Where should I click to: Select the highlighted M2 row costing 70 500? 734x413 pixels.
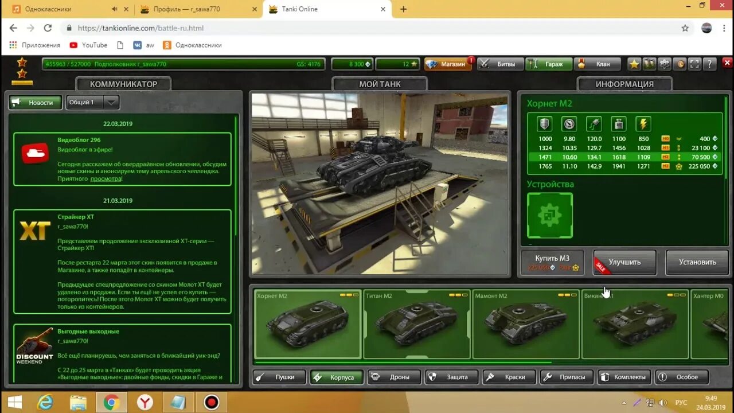tap(625, 157)
